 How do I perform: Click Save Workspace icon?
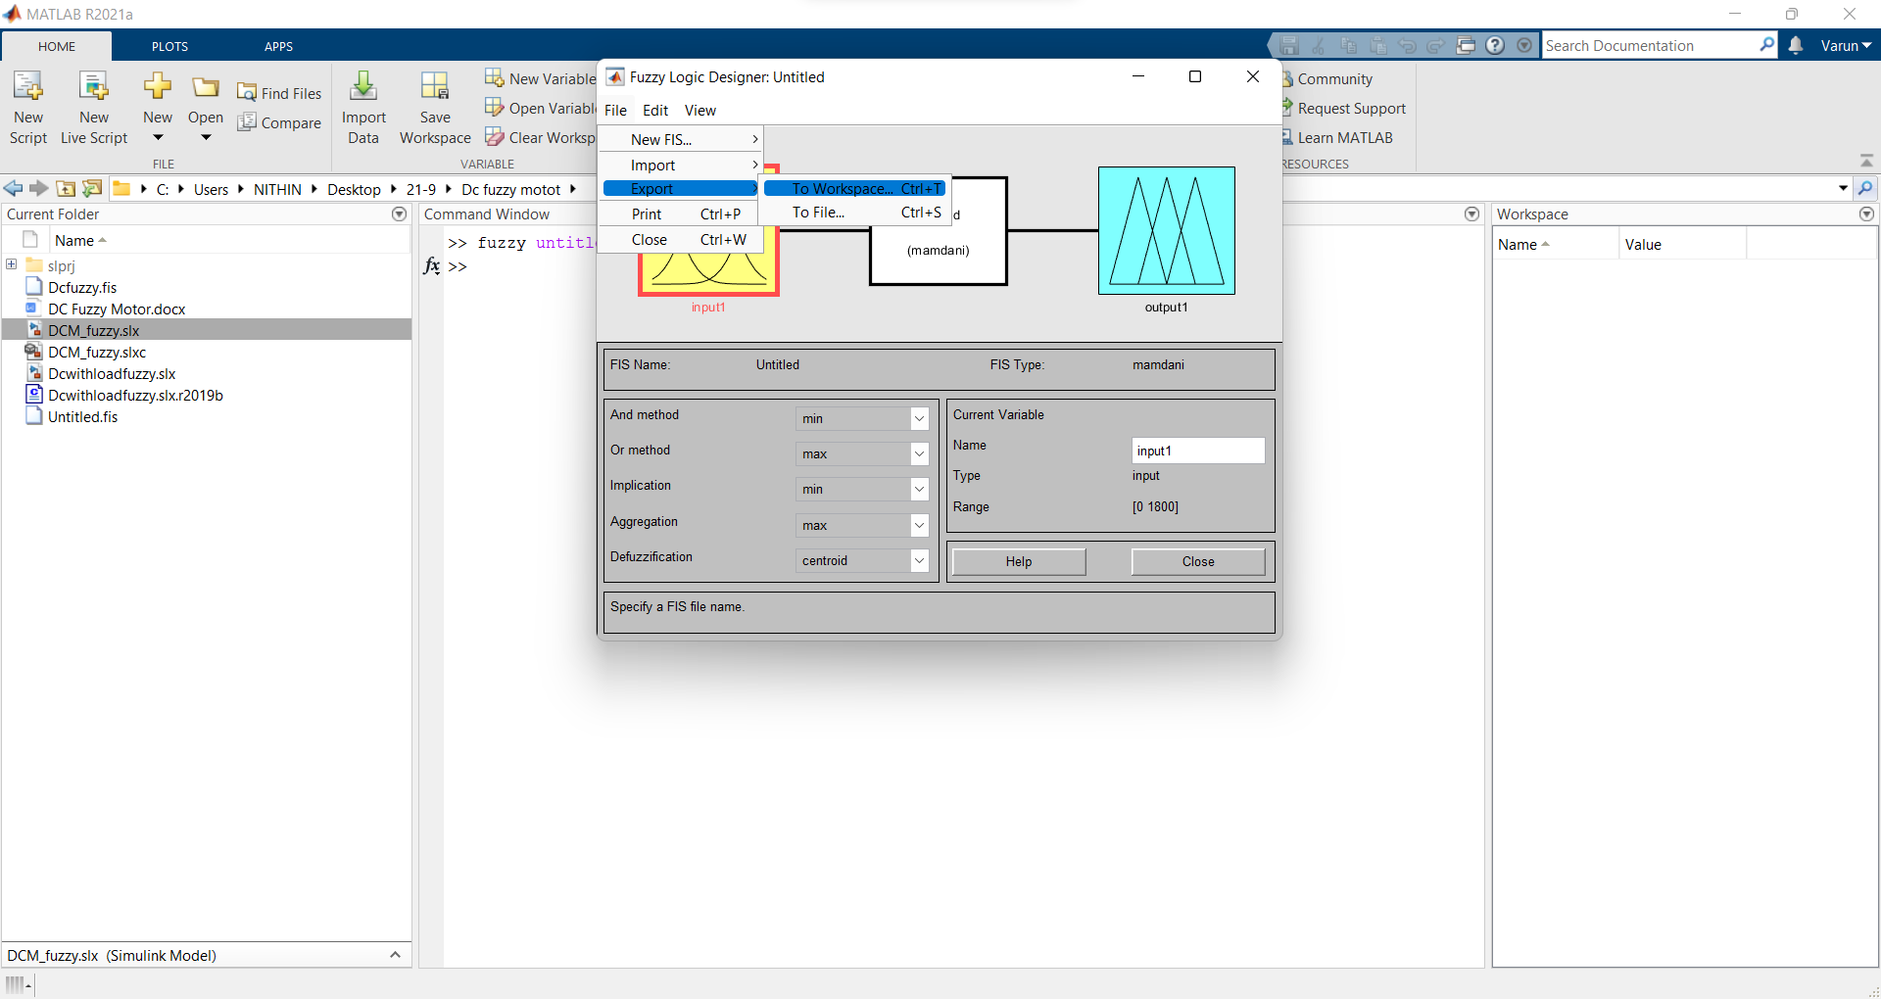point(435,87)
